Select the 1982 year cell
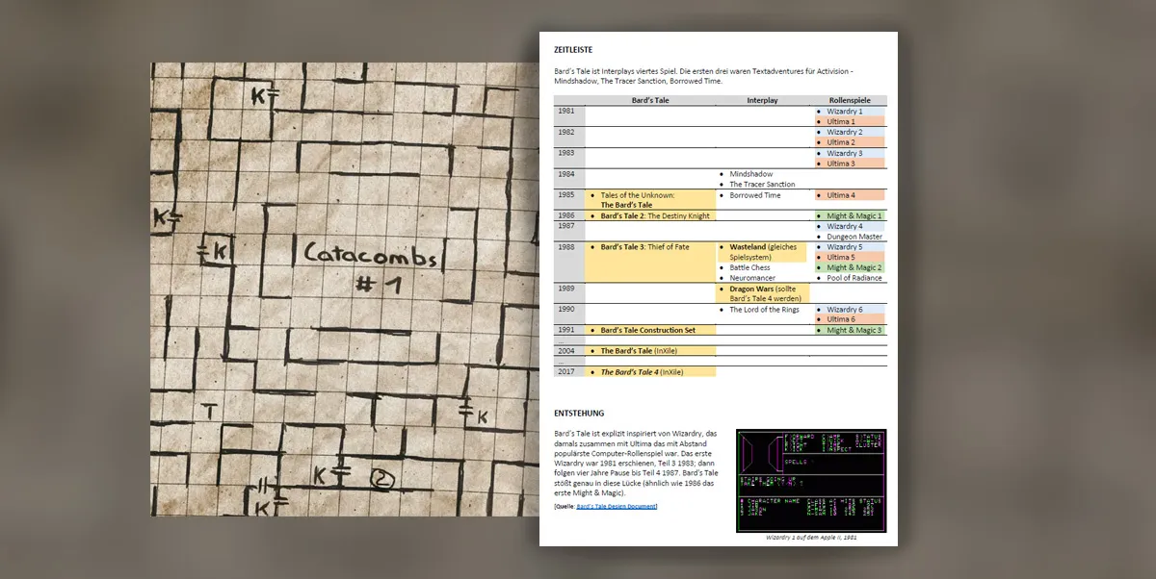Viewport: 1156px width, 579px height. (x=569, y=137)
